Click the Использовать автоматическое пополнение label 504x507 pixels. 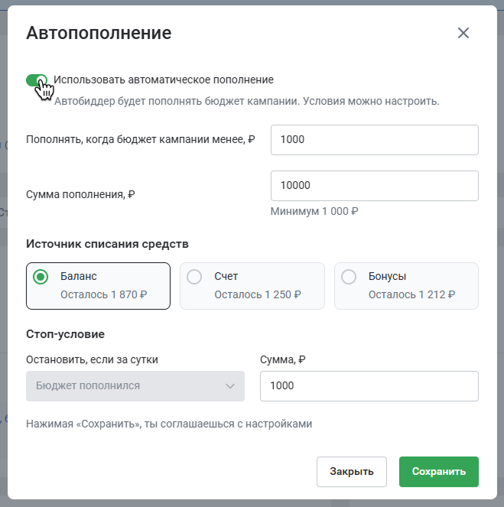point(164,80)
